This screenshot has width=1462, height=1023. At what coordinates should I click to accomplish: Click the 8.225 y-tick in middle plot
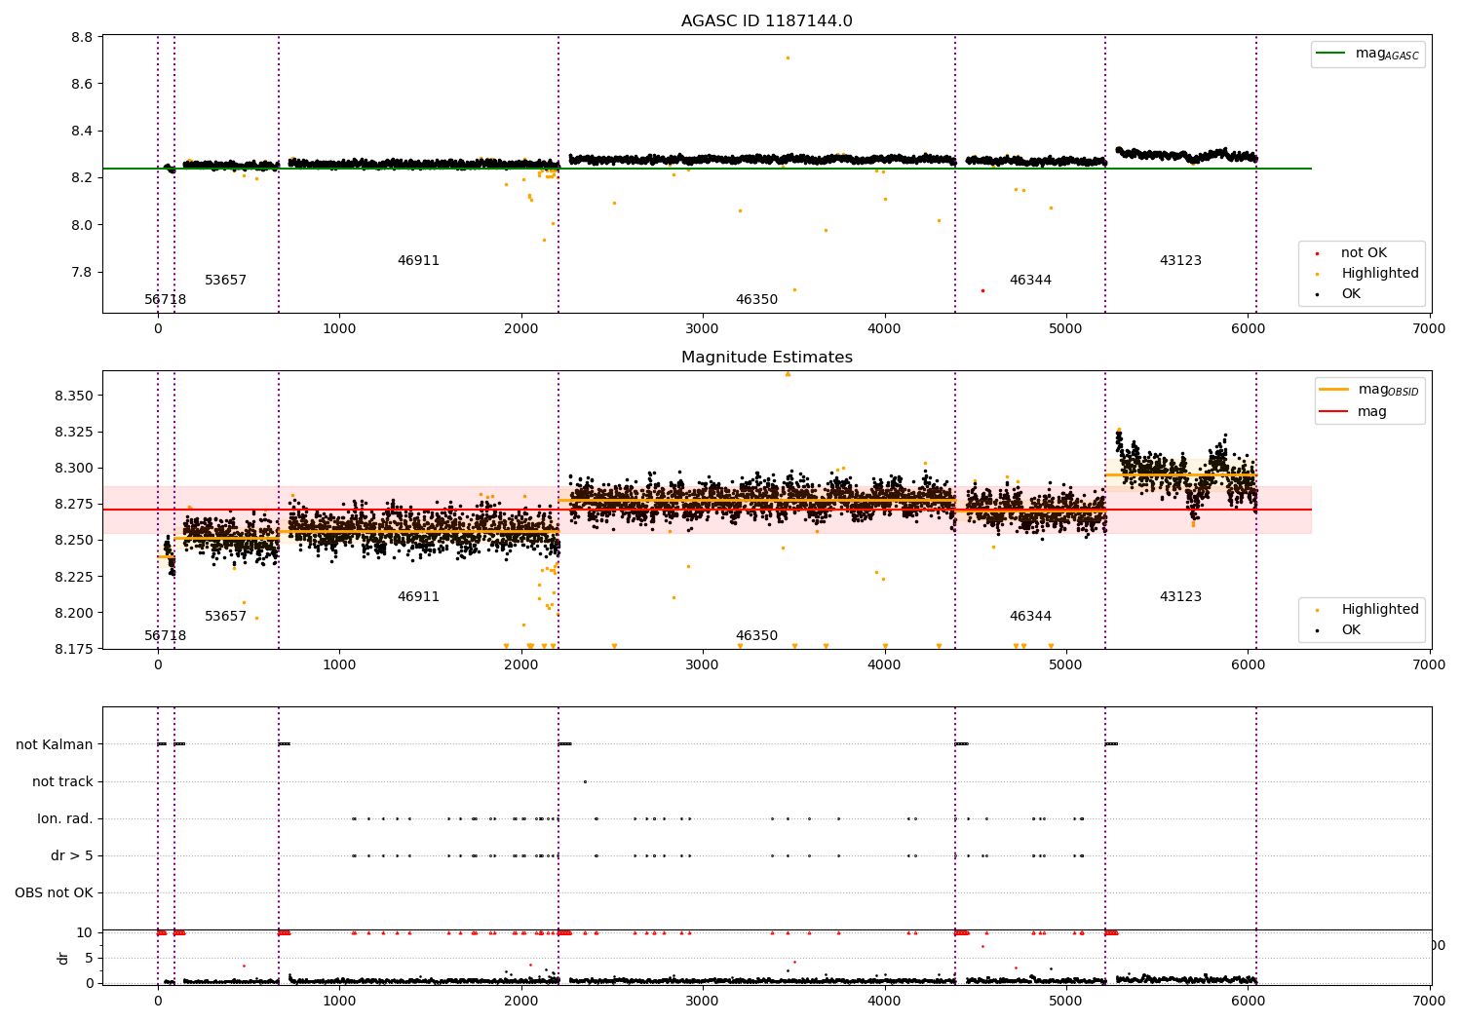(x=74, y=577)
